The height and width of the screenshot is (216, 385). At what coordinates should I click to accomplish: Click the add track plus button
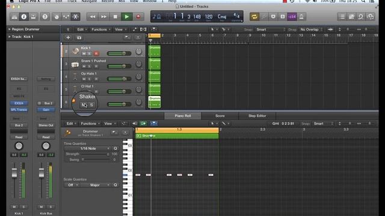[x=68, y=37]
